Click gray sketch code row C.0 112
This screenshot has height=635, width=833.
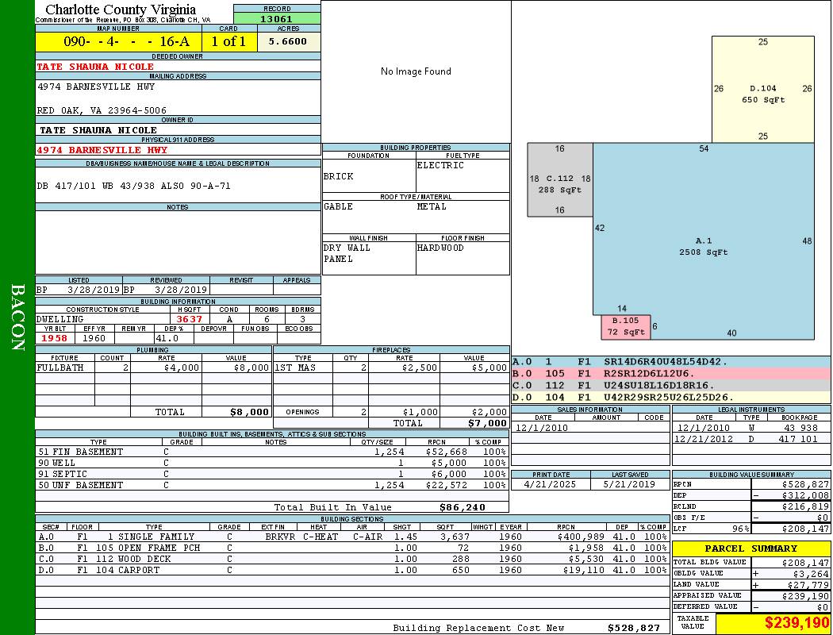click(x=671, y=385)
